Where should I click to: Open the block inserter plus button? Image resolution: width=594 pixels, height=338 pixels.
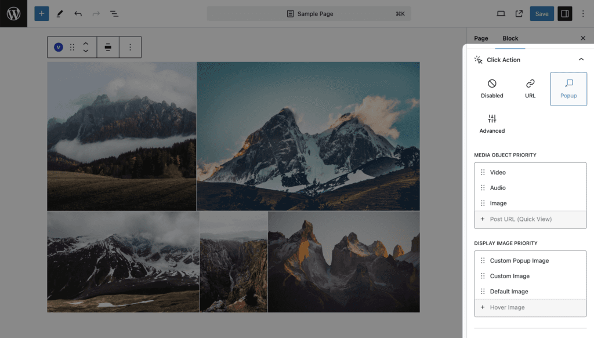tap(41, 13)
